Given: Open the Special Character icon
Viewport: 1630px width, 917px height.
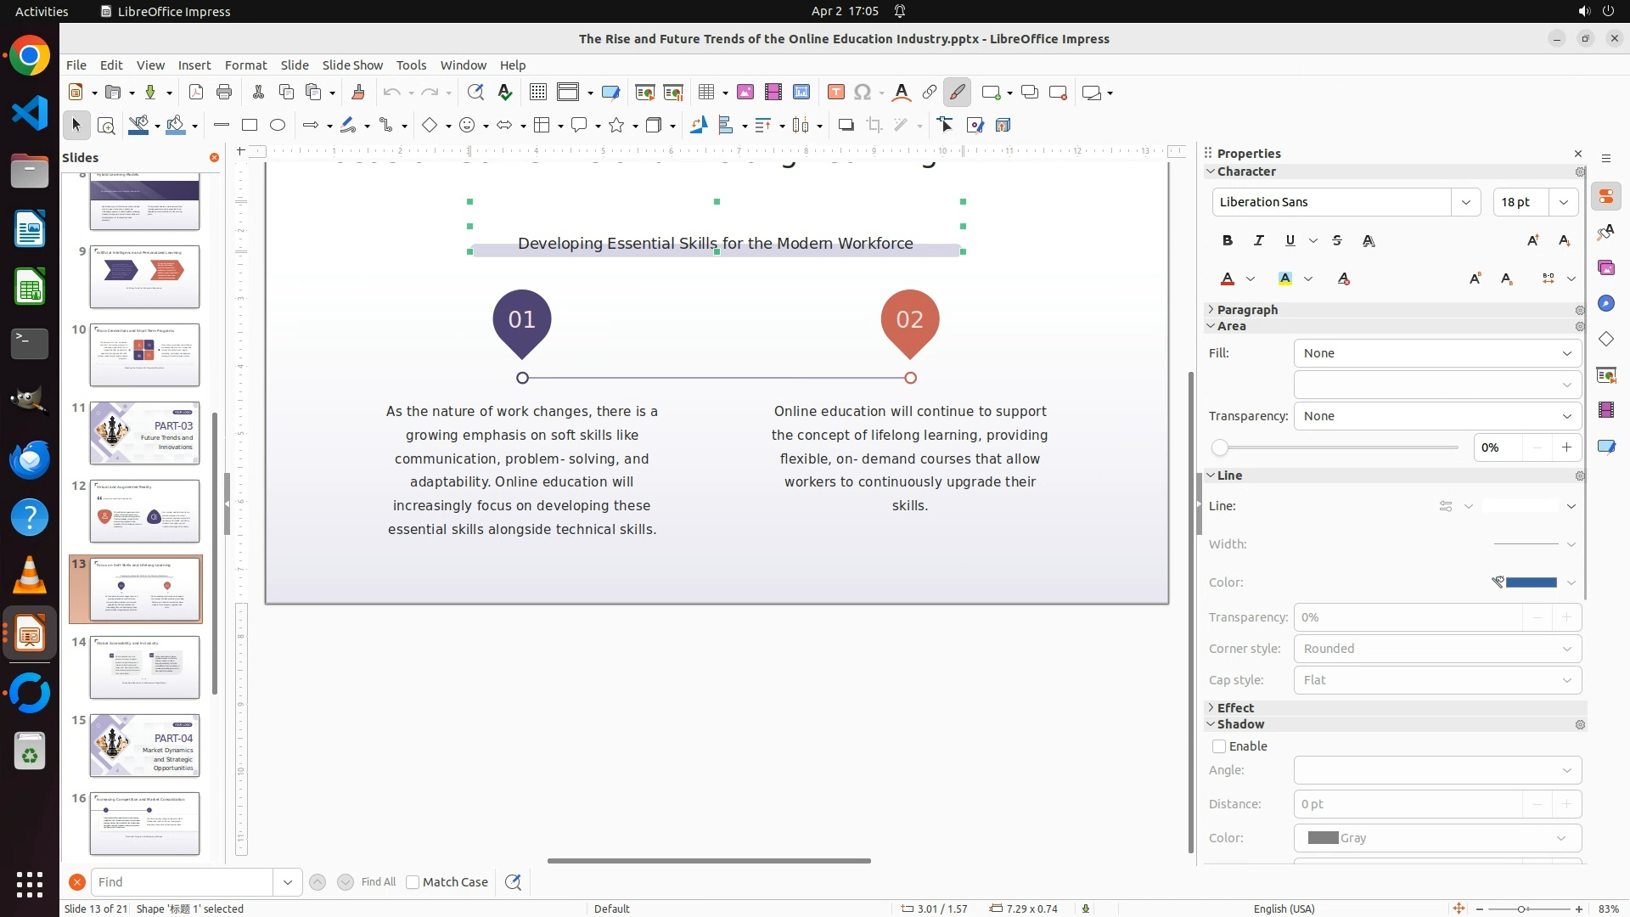Looking at the screenshot, I should (863, 93).
